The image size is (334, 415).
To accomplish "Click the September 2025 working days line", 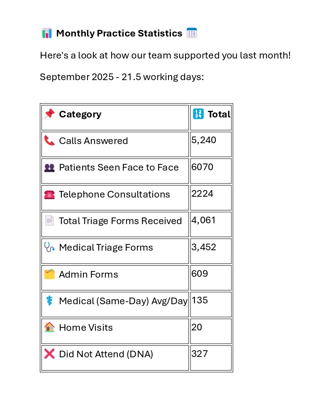I will coord(122,77).
